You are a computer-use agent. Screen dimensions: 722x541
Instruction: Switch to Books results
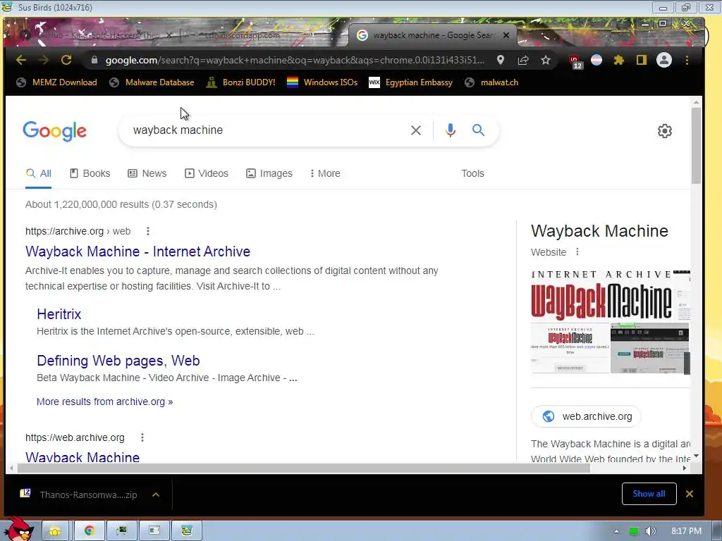[x=90, y=173]
